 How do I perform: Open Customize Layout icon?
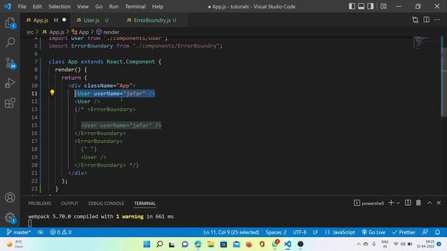click(383, 6)
